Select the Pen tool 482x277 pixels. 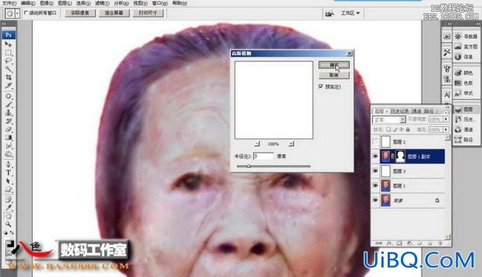pyautogui.click(x=8, y=164)
